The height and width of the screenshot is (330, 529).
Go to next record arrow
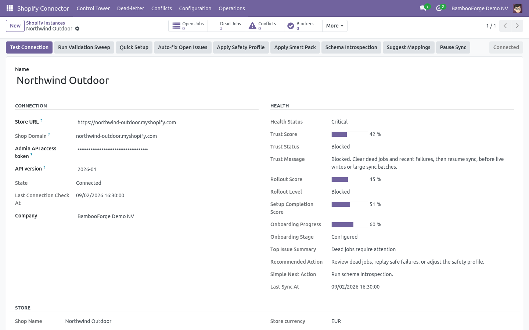point(517,26)
